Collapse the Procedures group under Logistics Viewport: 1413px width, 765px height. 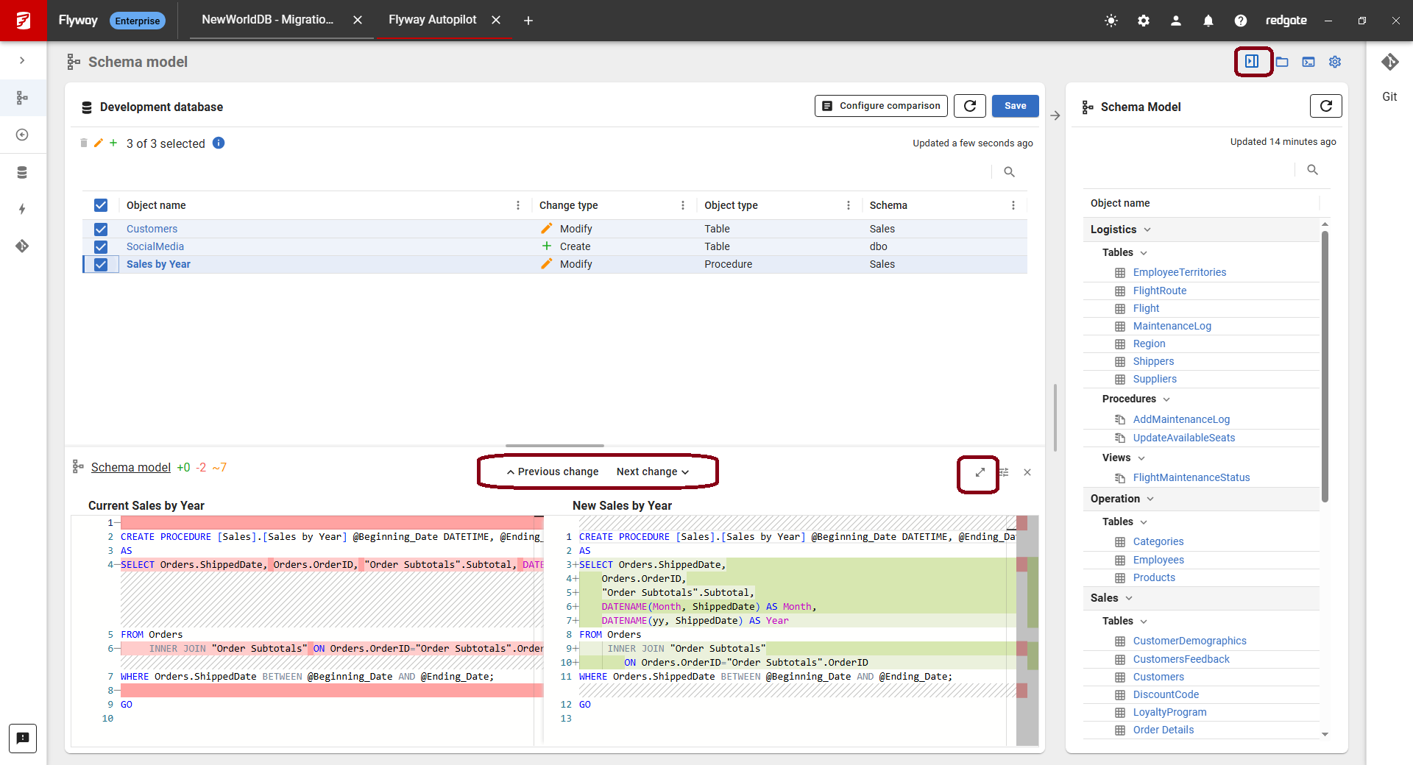(x=1166, y=399)
